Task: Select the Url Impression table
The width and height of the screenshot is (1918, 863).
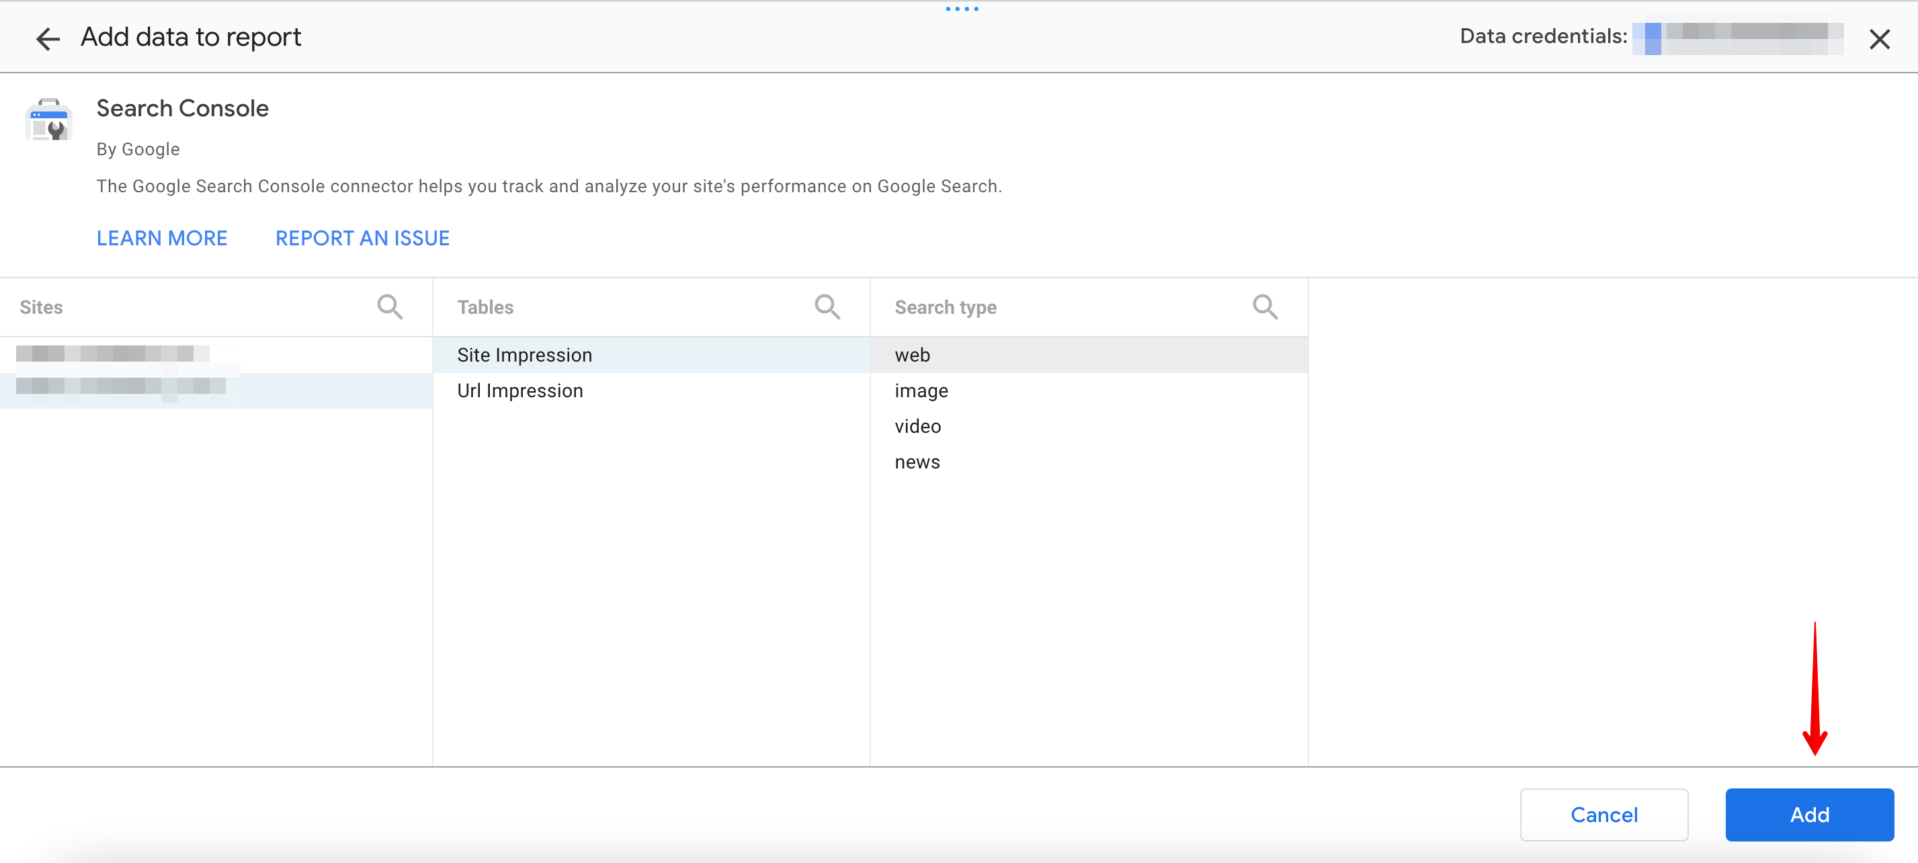Action: coord(651,391)
